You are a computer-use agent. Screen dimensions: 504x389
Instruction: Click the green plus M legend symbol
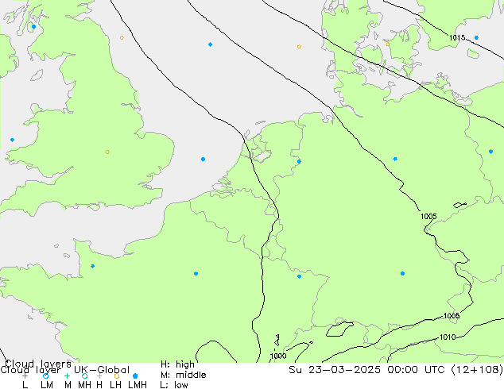(67, 376)
